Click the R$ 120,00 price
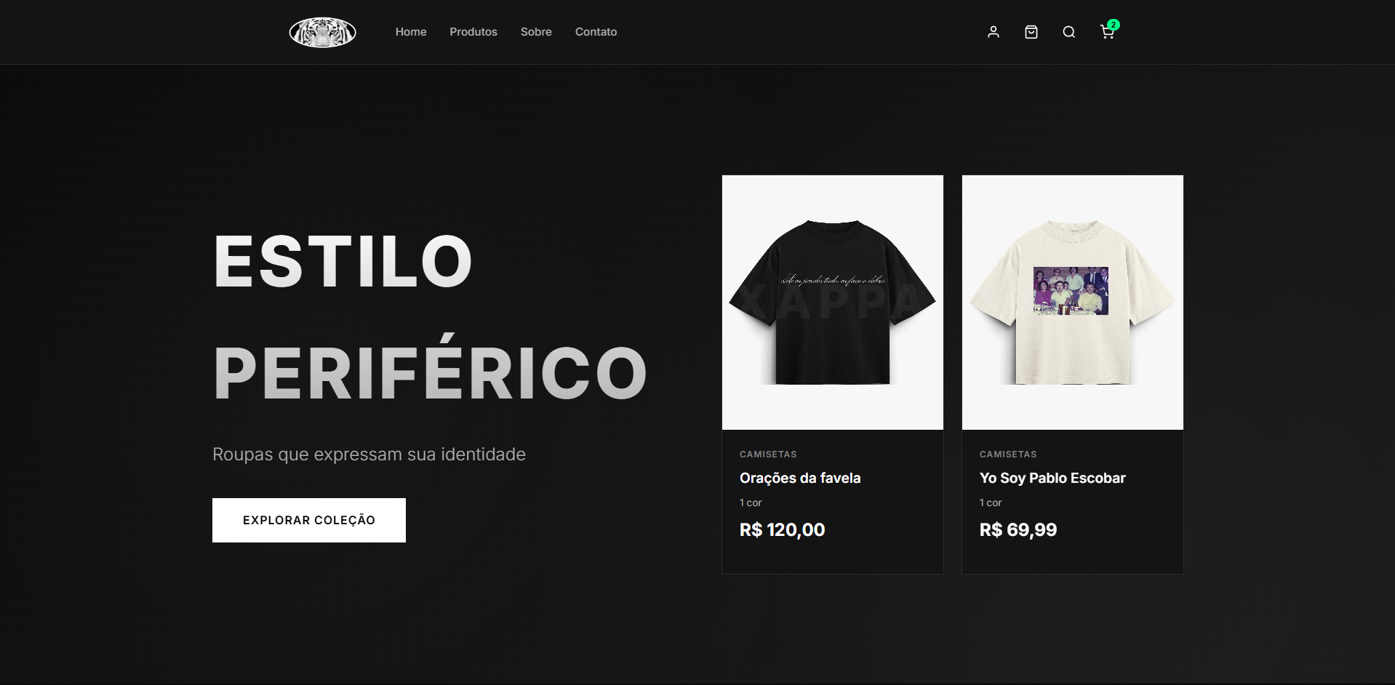The height and width of the screenshot is (685, 1395). tap(783, 529)
